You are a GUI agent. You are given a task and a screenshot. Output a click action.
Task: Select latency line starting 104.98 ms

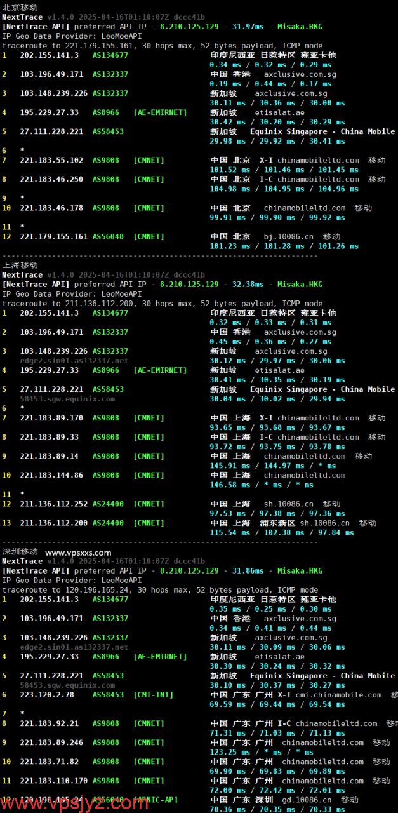284,189
